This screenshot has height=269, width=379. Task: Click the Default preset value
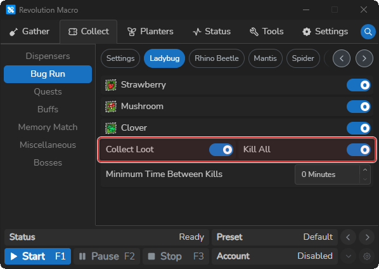pyautogui.click(x=318, y=237)
